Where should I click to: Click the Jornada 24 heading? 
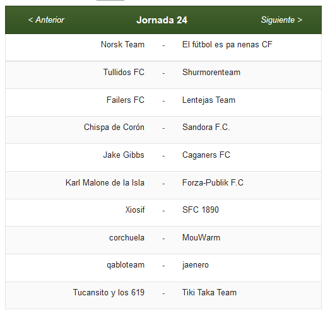click(x=161, y=20)
